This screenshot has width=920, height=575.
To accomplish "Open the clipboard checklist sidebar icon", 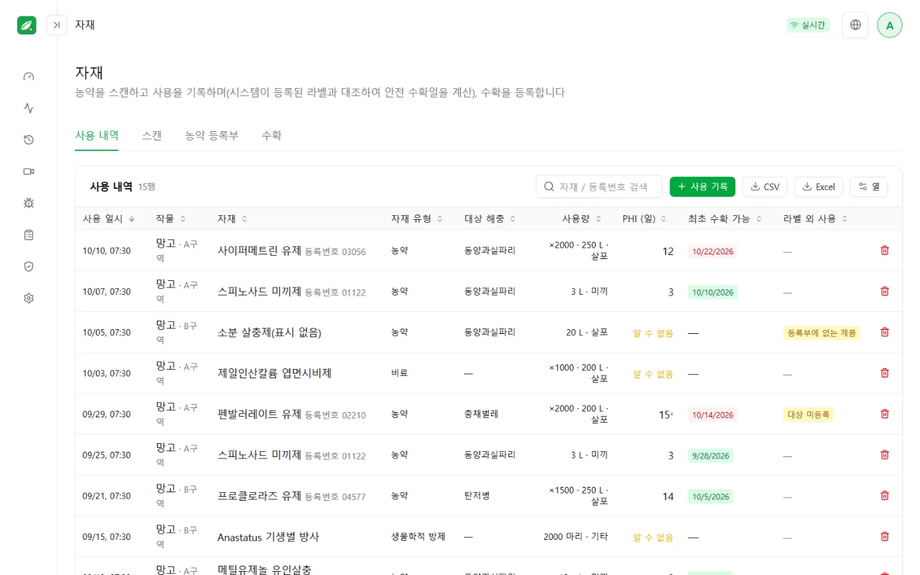I will pos(29,235).
